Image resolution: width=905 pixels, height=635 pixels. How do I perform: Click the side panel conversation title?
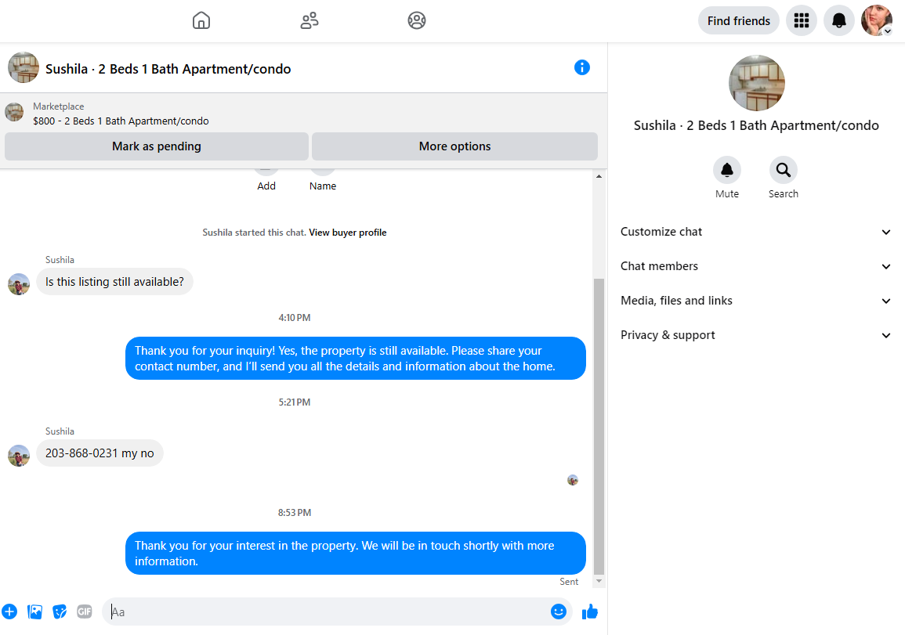(756, 126)
